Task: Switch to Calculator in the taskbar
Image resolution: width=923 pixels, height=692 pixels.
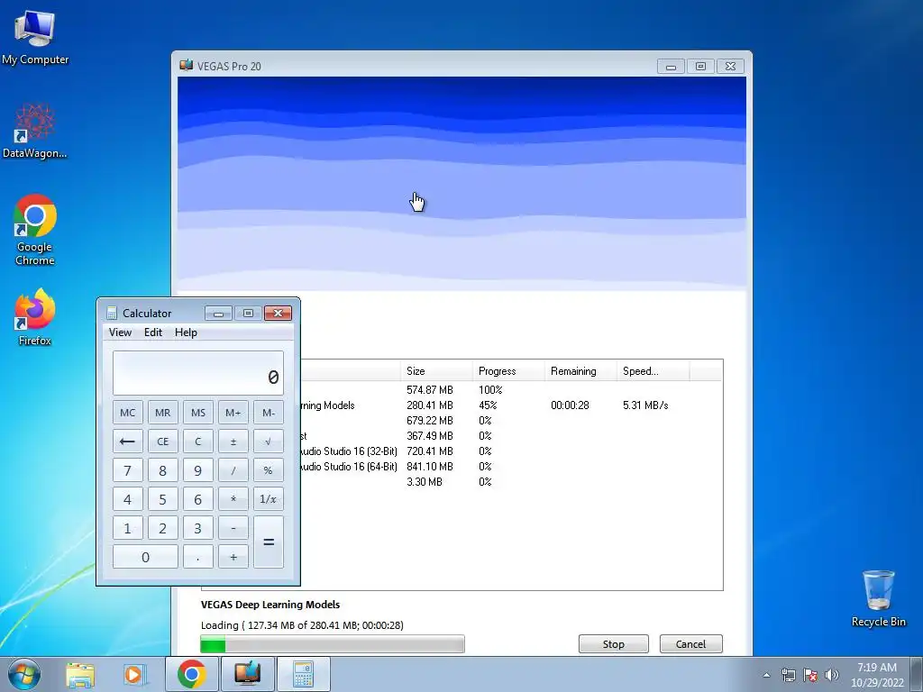Action: tap(303, 674)
